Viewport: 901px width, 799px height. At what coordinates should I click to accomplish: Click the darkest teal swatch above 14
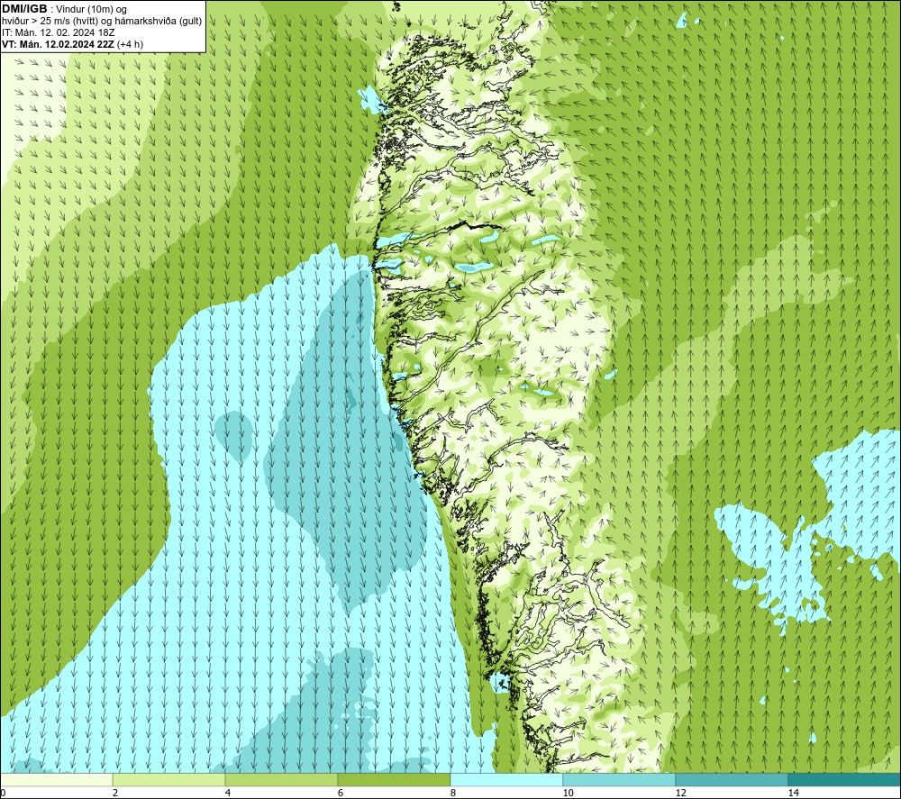click(845, 779)
